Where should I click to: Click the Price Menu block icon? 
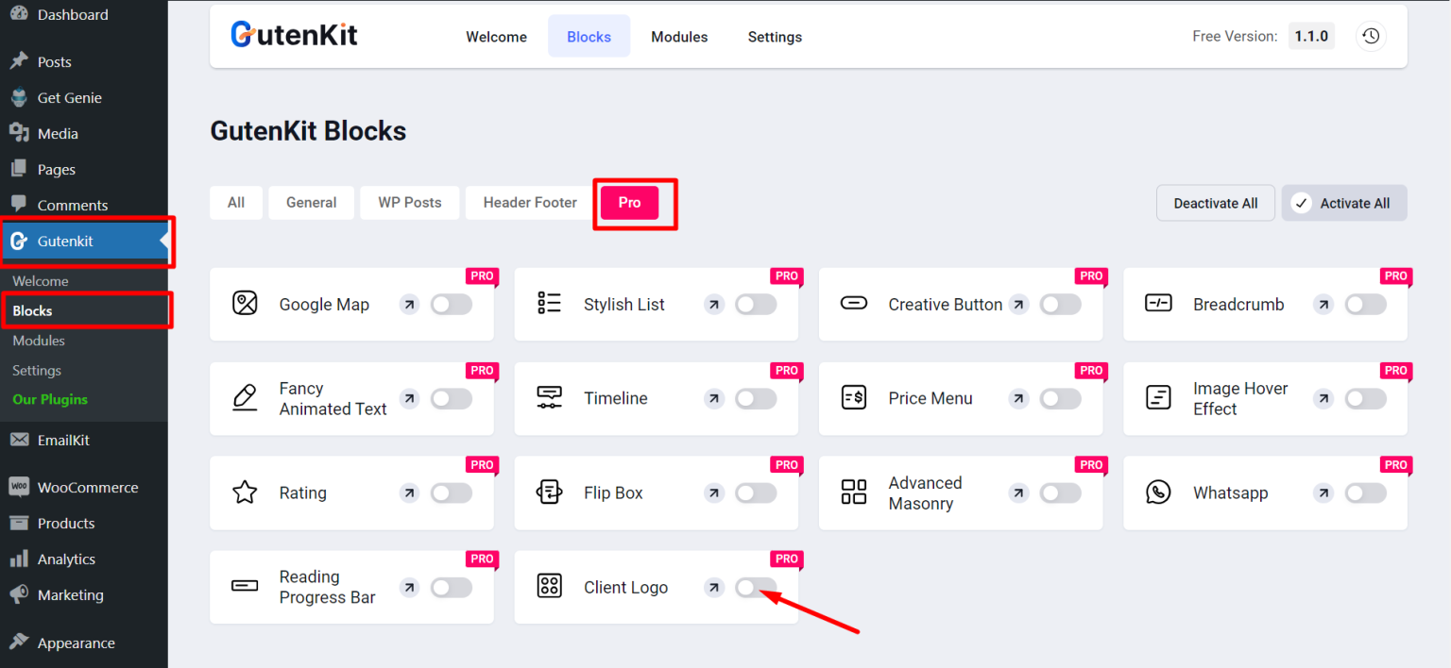pos(853,398)
